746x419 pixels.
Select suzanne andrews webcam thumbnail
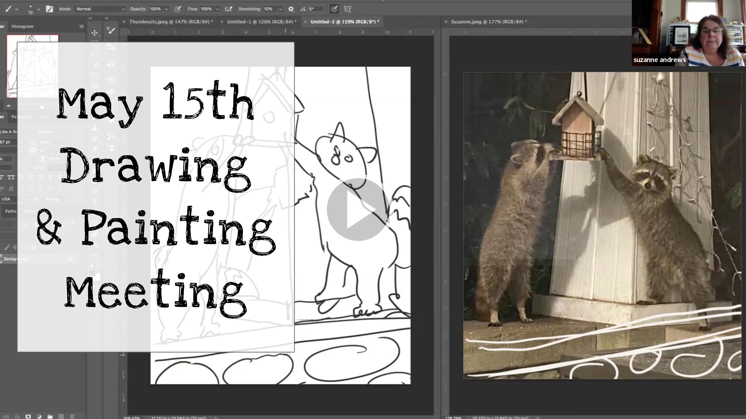[x=688, y=33]
